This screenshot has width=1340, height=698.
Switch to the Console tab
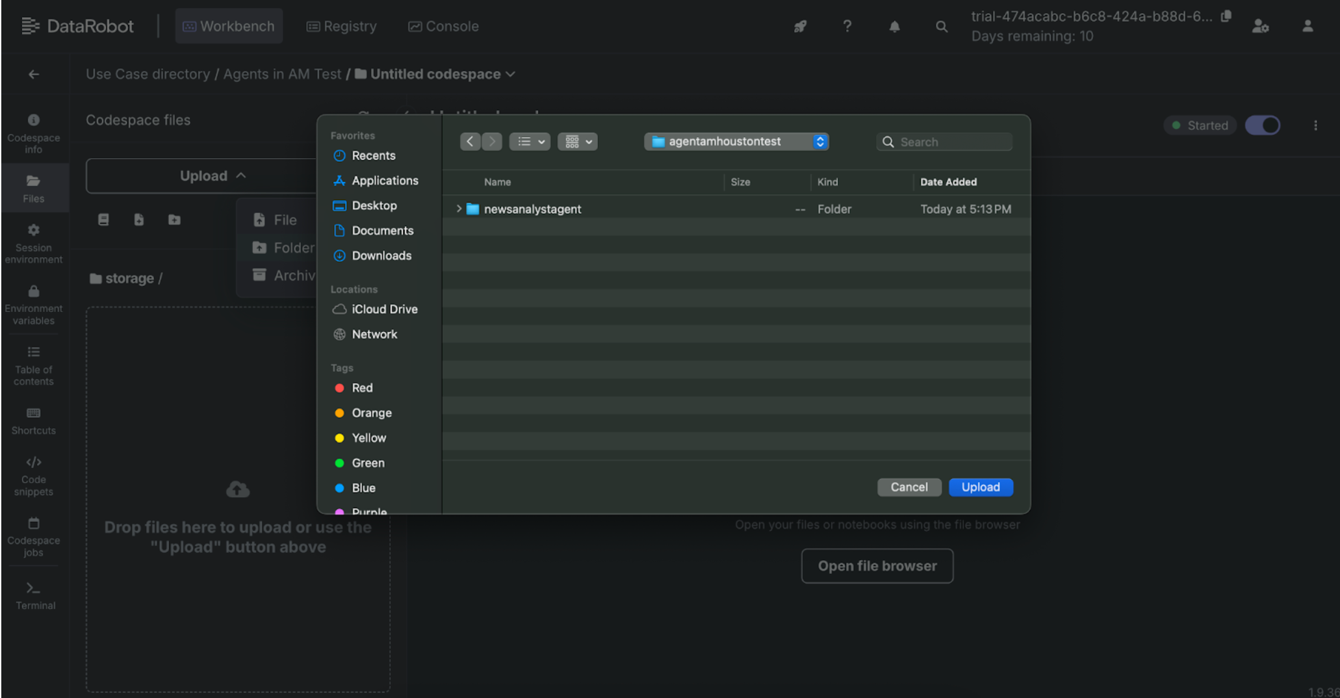click(x=443, y=27)
